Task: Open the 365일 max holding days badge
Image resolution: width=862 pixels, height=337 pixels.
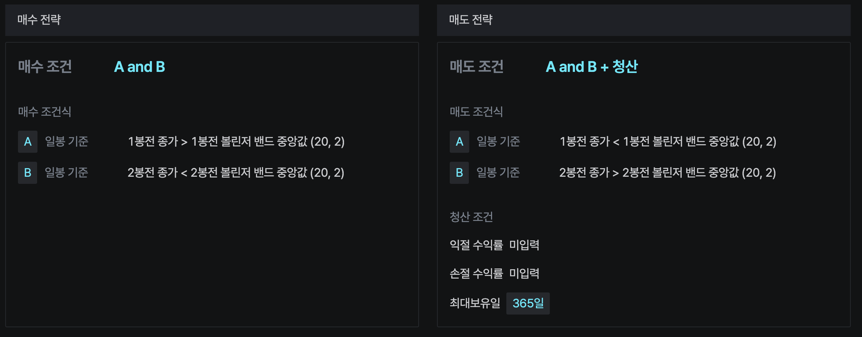Action: coord(528,303)
